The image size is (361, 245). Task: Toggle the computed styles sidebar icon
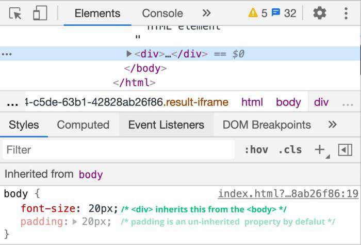pyautogui.click(x=345, y=150)
